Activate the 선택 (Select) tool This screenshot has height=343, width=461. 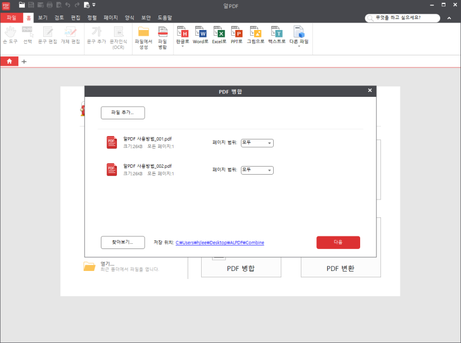click(27, 36)
